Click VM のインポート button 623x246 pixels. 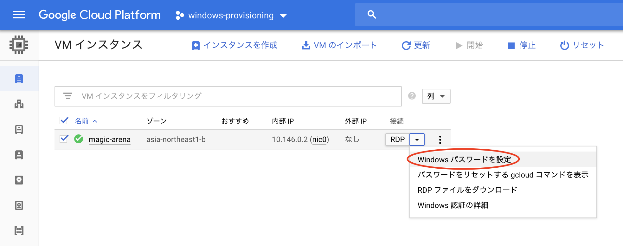[339, 45]
